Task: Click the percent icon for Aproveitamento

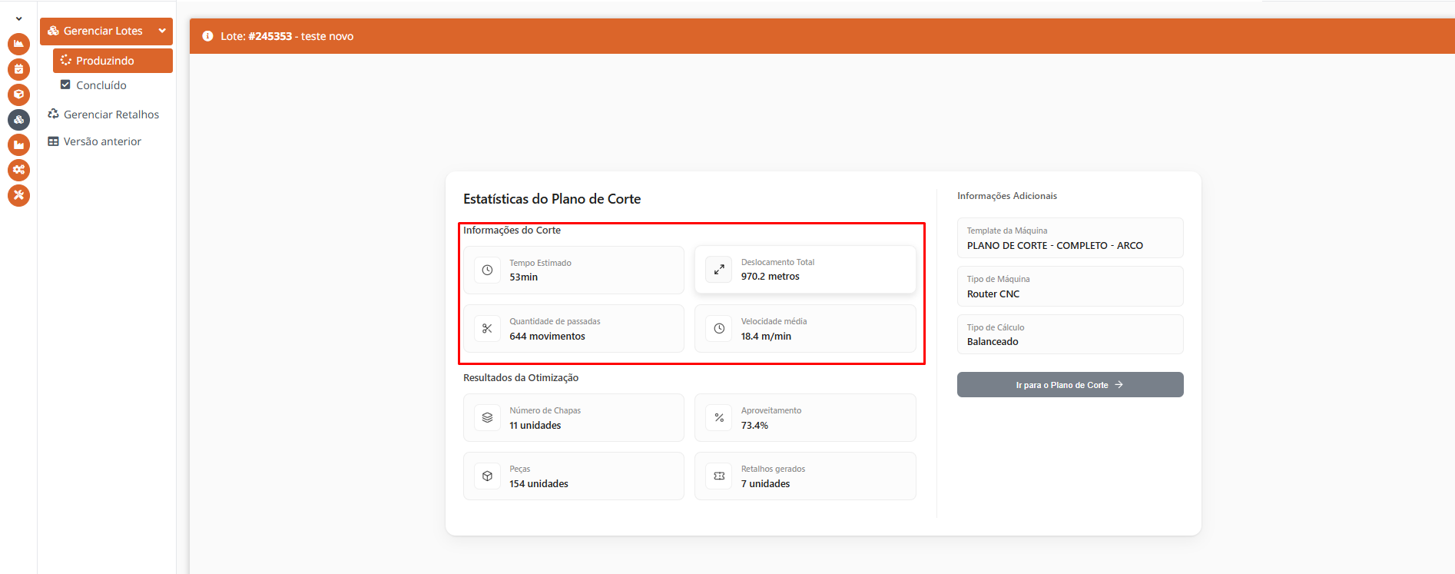Action: pos(719,418)
